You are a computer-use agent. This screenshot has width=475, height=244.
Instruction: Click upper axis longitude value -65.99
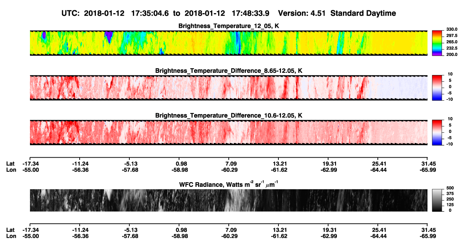[428, 170]
